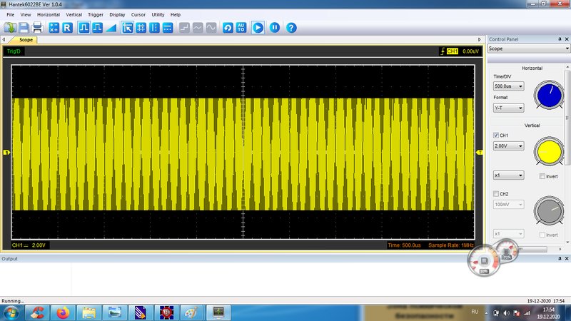Click the ramp waveform toolbar icon
571x321 pixels.
coord(111,28)
